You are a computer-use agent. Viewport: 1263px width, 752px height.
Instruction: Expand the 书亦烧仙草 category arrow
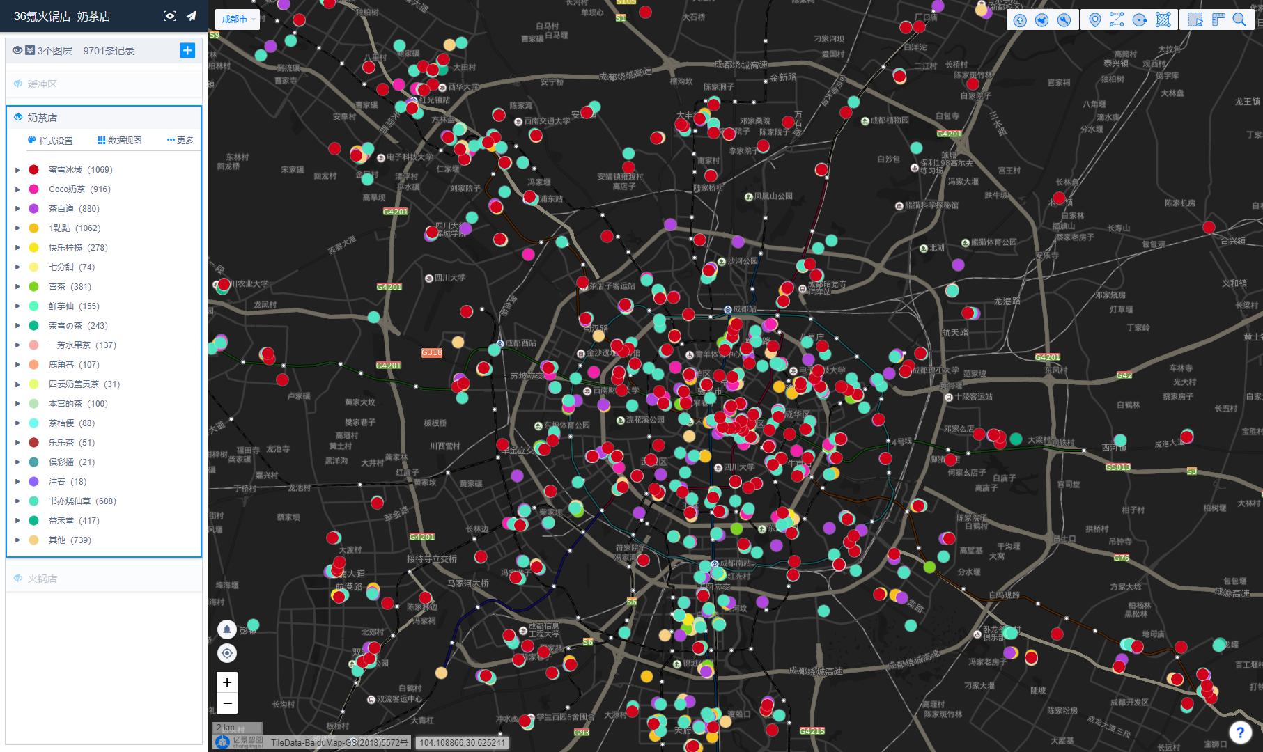click(17, 501)
